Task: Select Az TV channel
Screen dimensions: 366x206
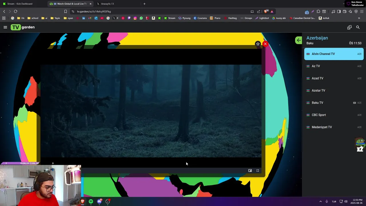Action: pos(334,66)
